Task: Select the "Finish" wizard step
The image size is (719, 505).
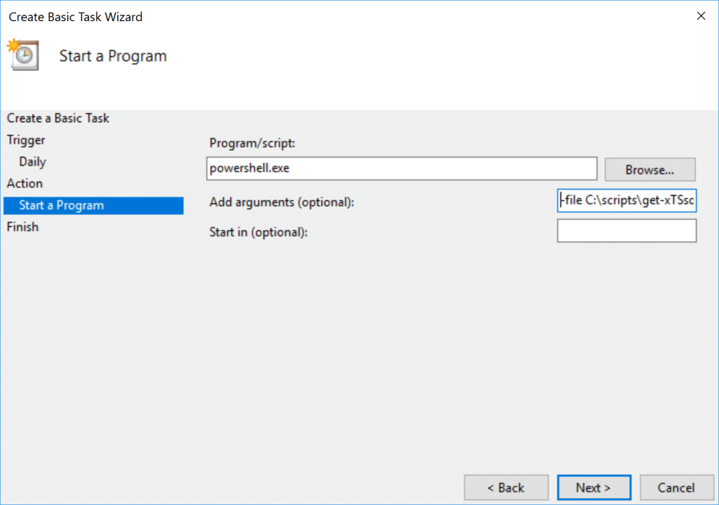Action: 22,227
